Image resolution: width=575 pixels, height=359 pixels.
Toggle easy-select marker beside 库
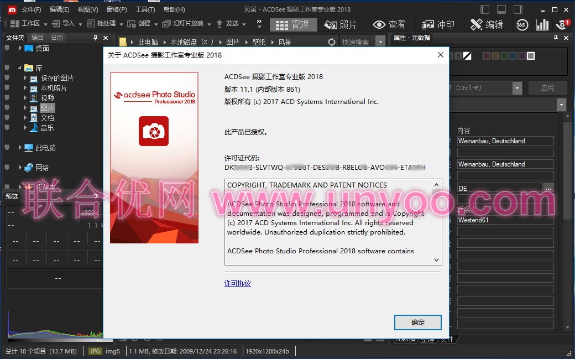point(7,67)
